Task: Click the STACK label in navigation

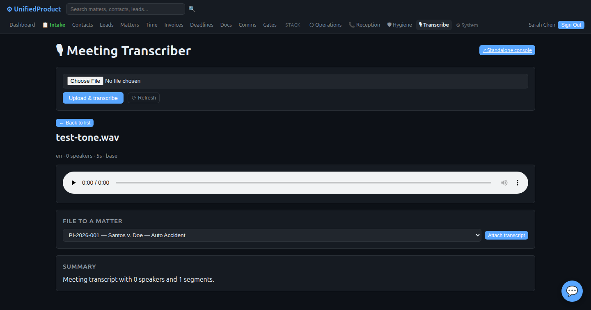Action: coord(293,25)
